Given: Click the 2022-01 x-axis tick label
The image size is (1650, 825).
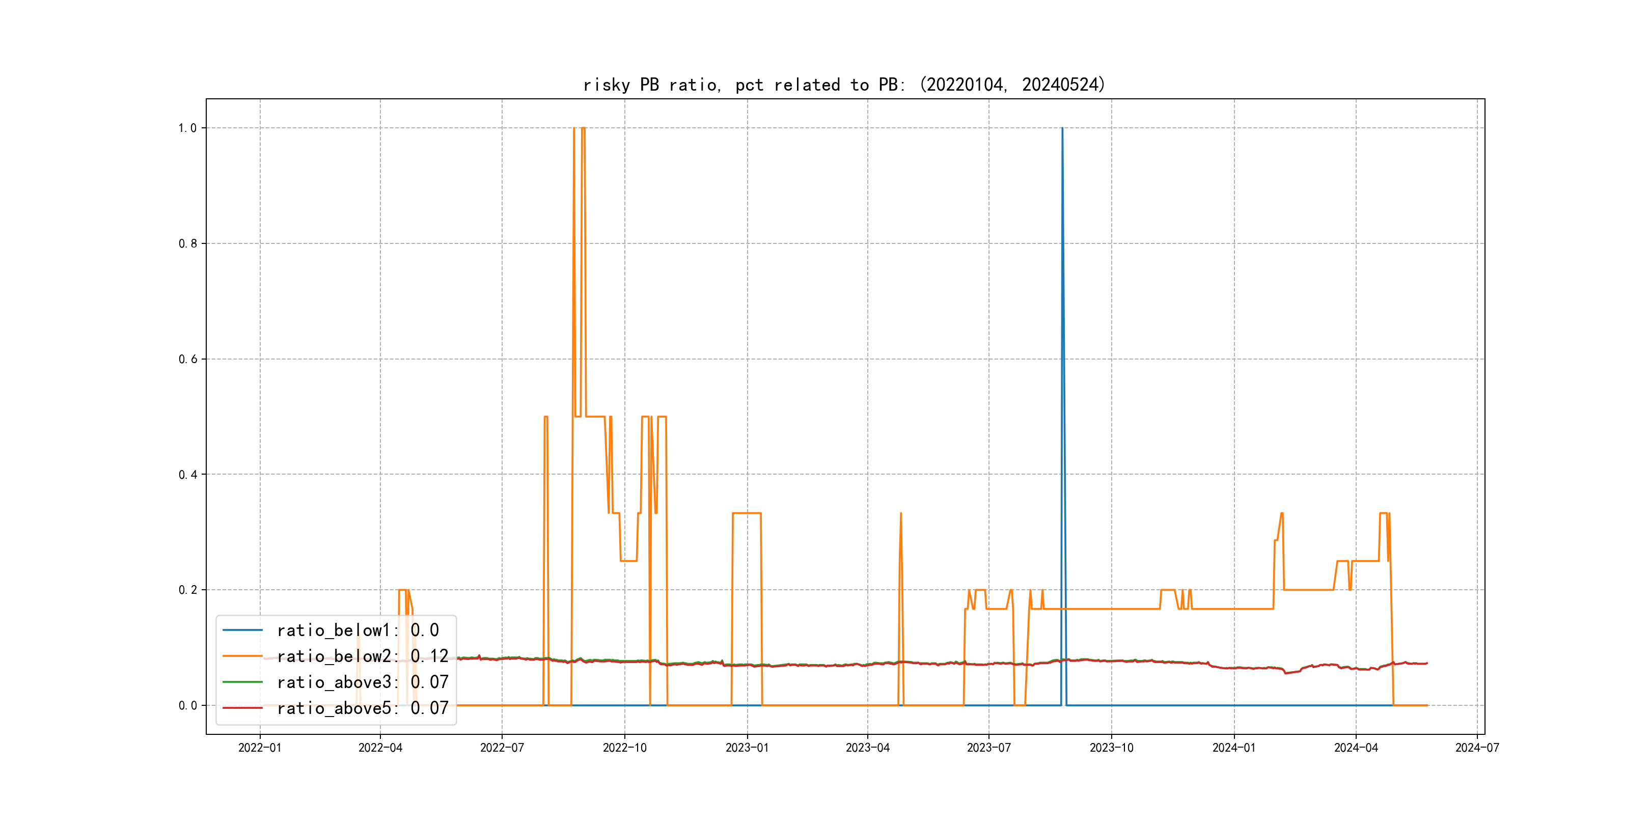Looking at the screenshot, I should coord(259,748).
